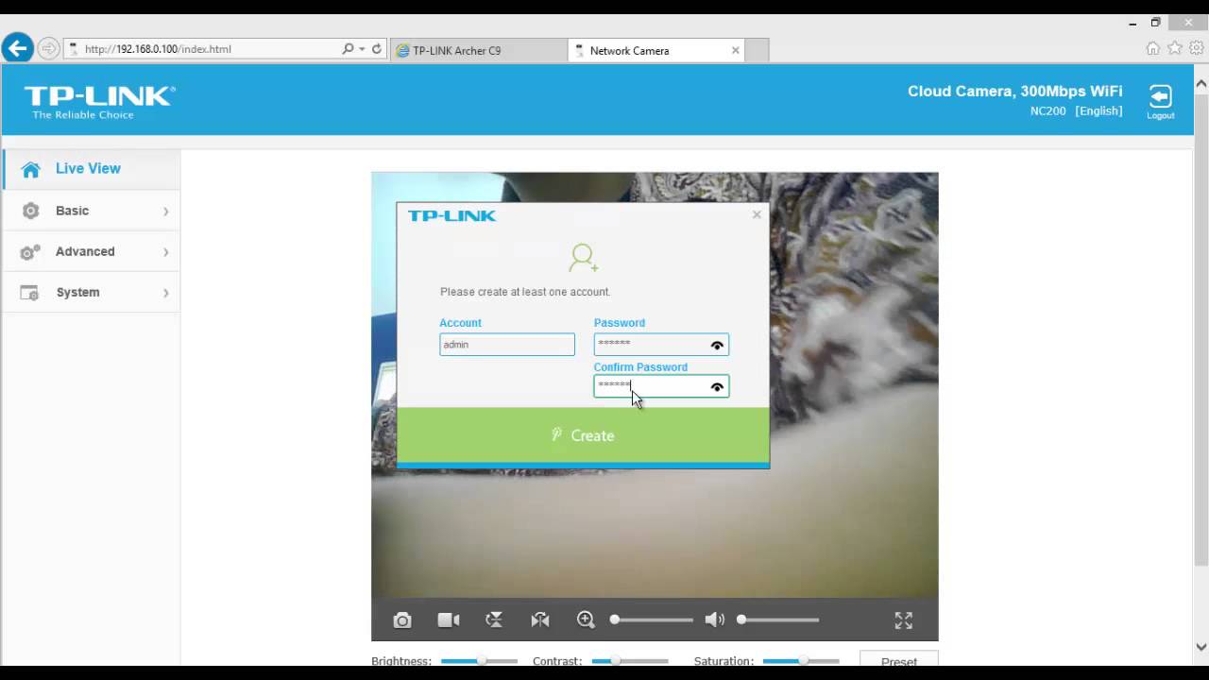Open the Basic sidebar menu item
The image size is (1209, 680).
click(x=91, y=211)
